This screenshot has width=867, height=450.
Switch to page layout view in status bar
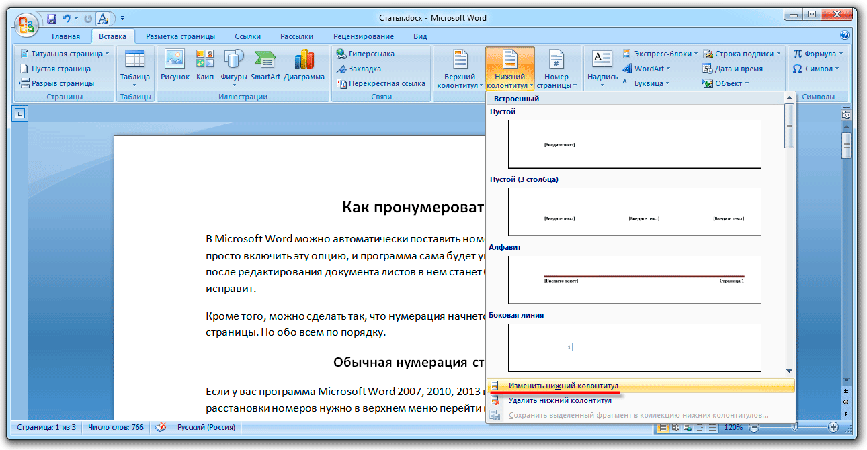tap(664, 427)
